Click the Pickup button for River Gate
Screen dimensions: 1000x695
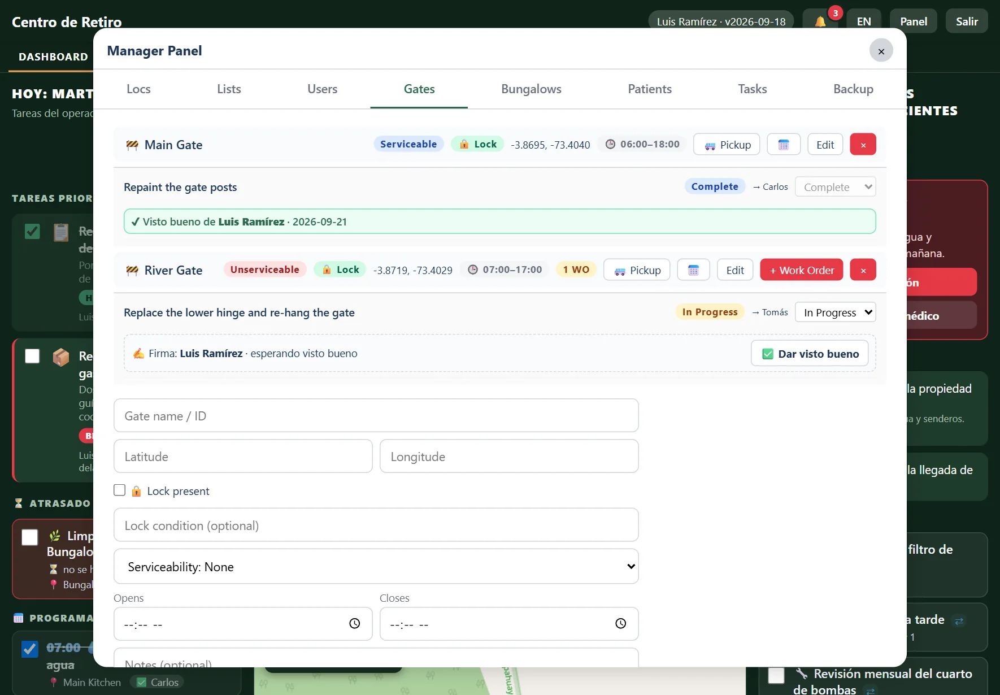coord(637,270)
